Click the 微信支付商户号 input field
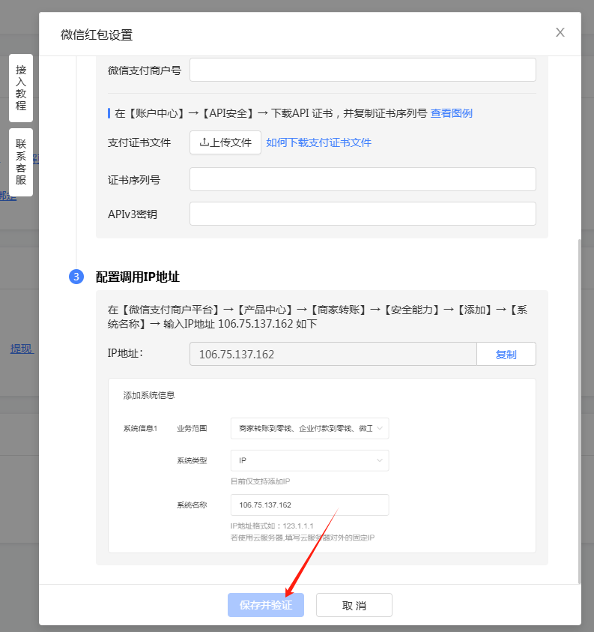Screen dimensions: 594x632 [363, 70]
